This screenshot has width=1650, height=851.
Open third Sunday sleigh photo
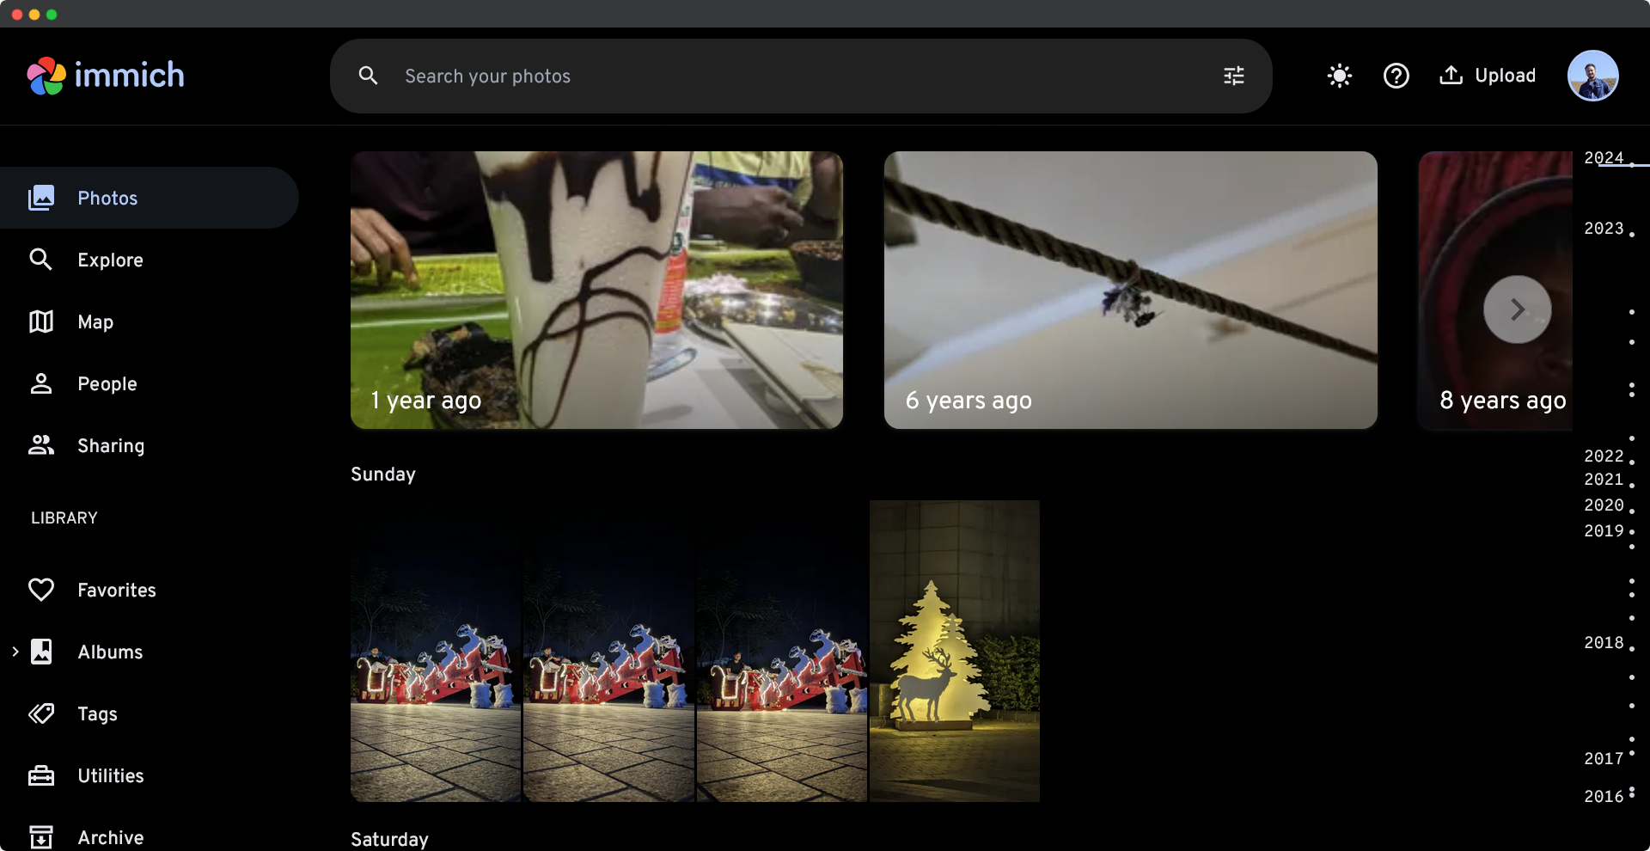tap(782, 651)
